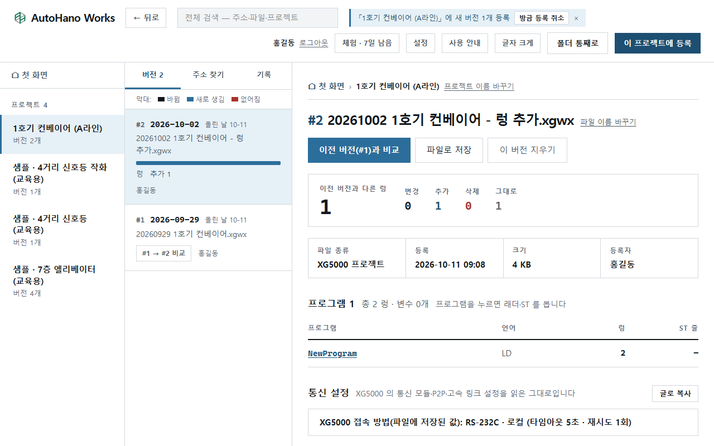The width and height of the screenshot is (714, 446).
Task: Open 체험 · 7일 남음 button
Action: [367, 43]
